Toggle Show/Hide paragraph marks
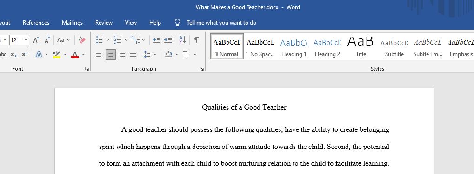474x174 pixels. coord(197,40)
